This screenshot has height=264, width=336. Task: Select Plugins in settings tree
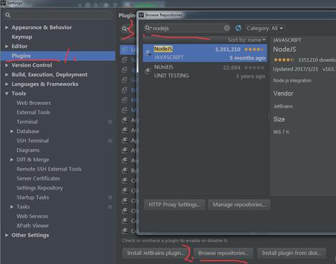coord(21,56)
